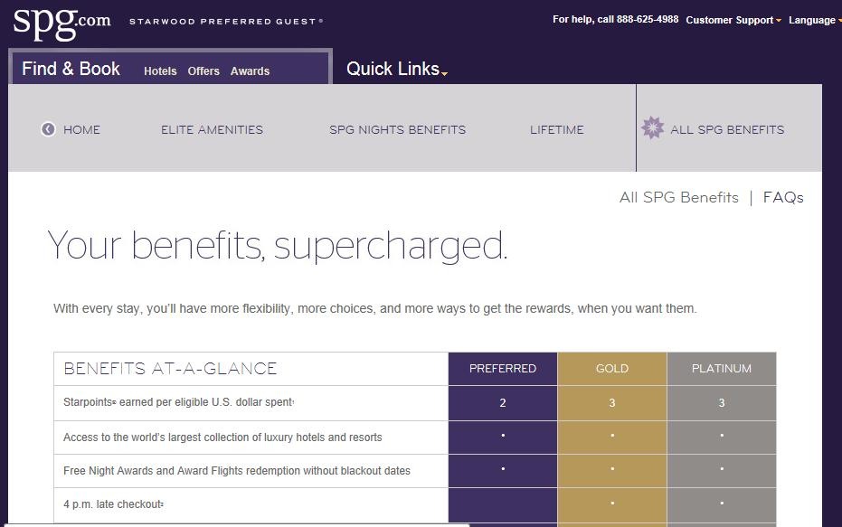Image resolution: width=842 pixels, height=527 pixels.
Task: Open the Customer Support dropdown
Action: pyautogui.click(x=733, y=20)
